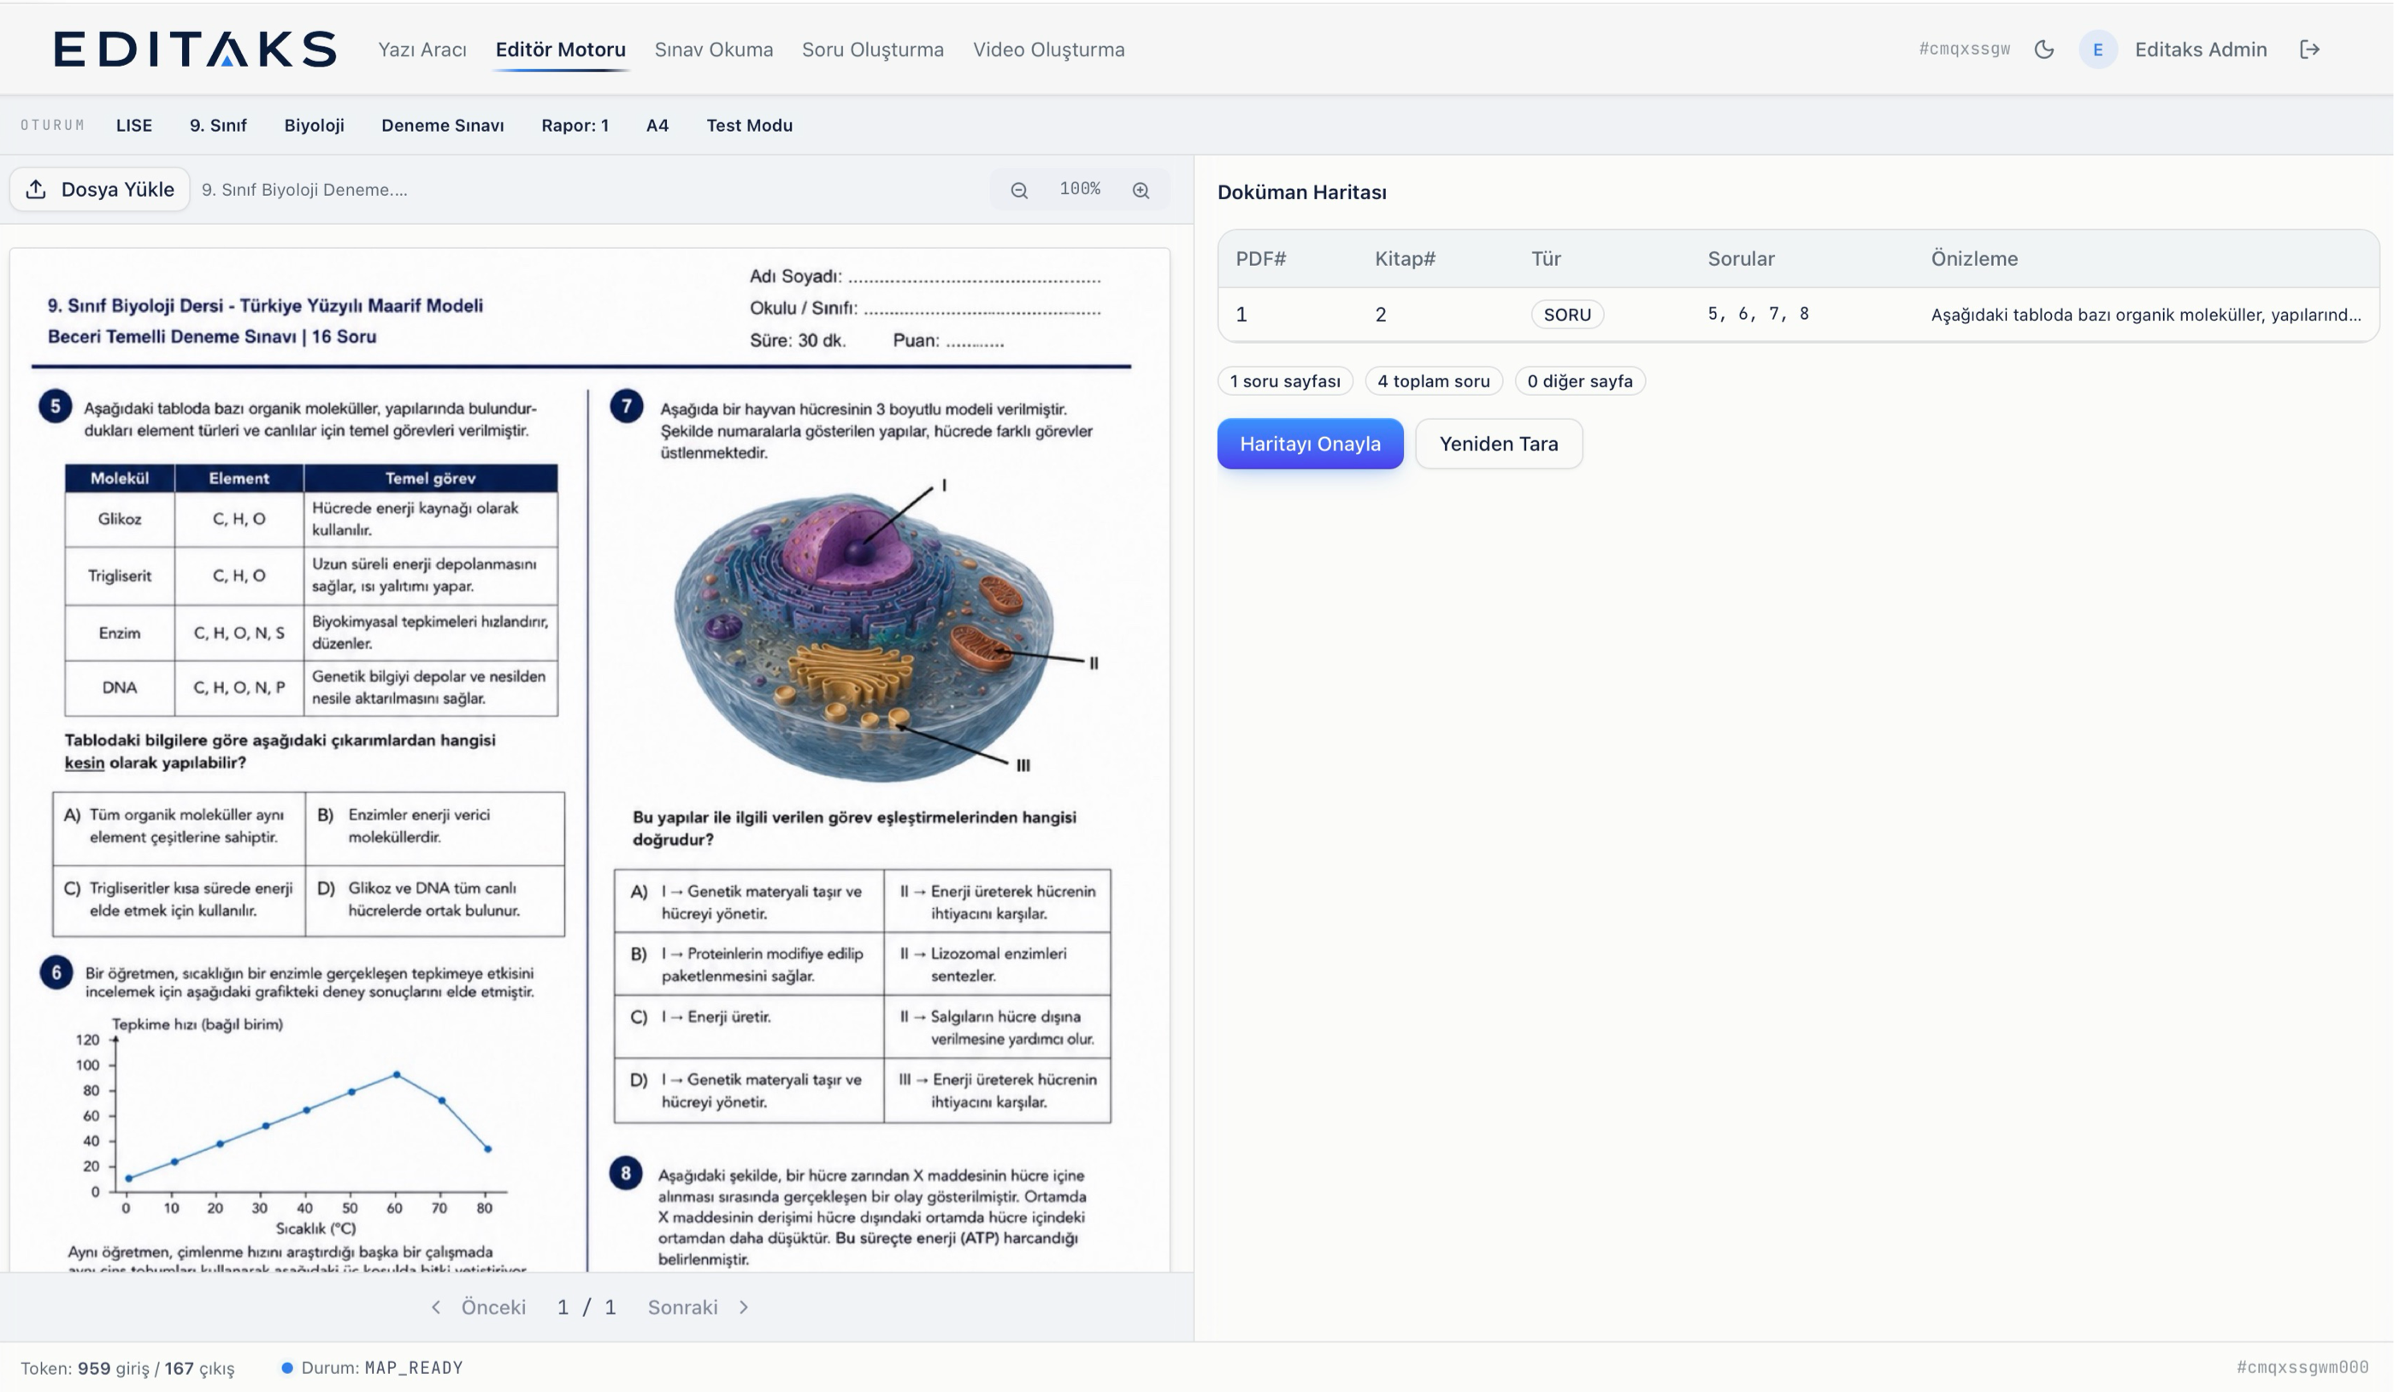This screenshot has width=2394, height=1392.
Task: Click the EDITAKS logo
Action: click(x=195, y=50)
